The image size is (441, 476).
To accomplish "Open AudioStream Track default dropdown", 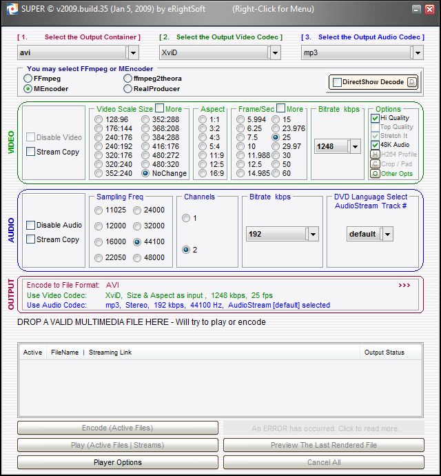I will click(x=388, y=234).
